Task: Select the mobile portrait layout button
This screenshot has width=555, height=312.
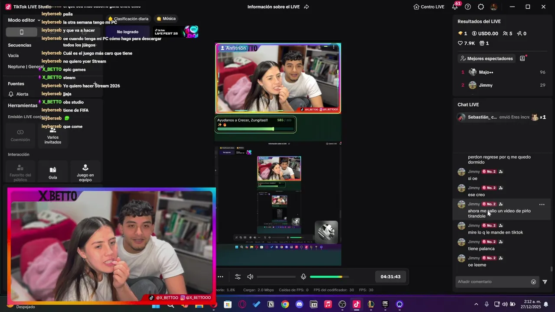Action: [22, 32]
